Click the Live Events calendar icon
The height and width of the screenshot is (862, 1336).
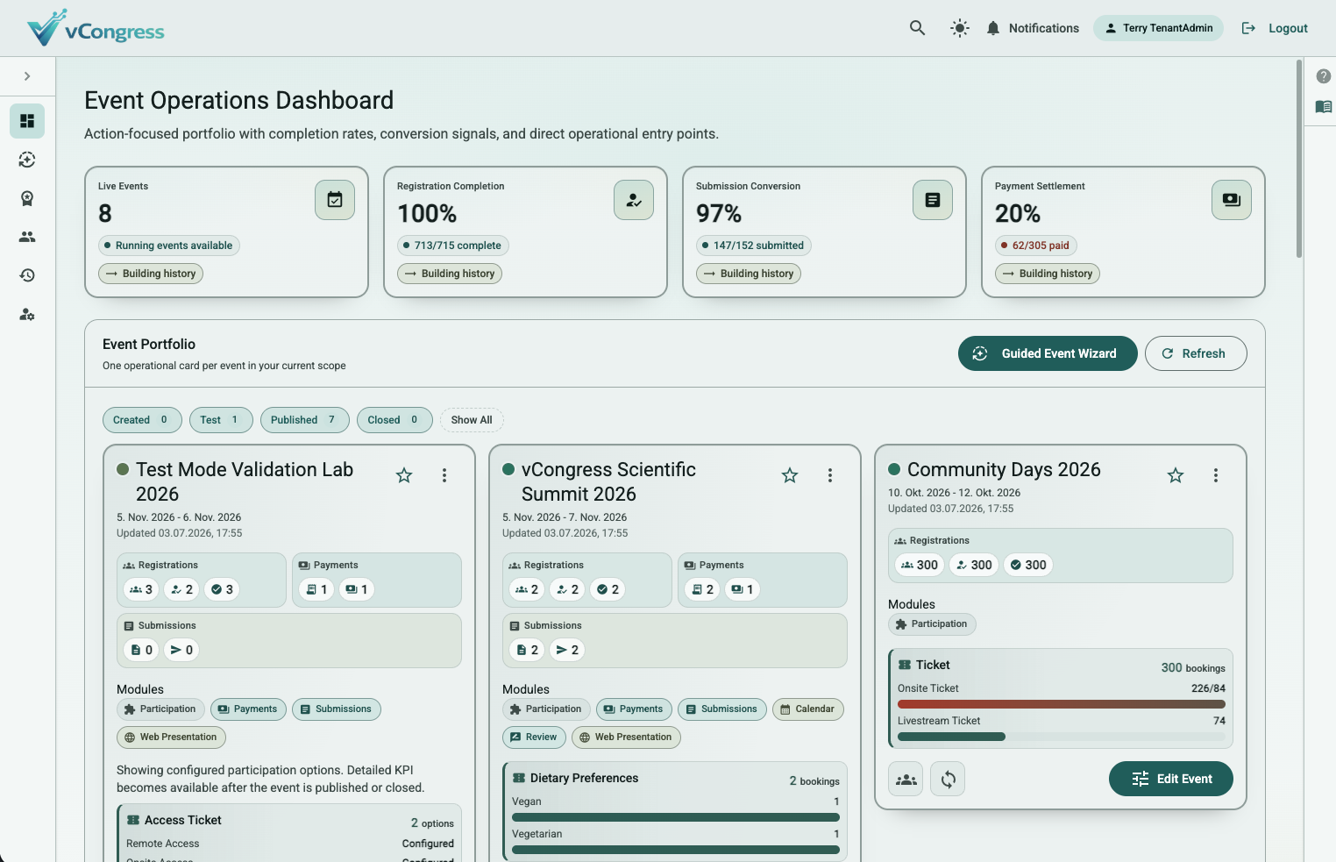[335, 200]
